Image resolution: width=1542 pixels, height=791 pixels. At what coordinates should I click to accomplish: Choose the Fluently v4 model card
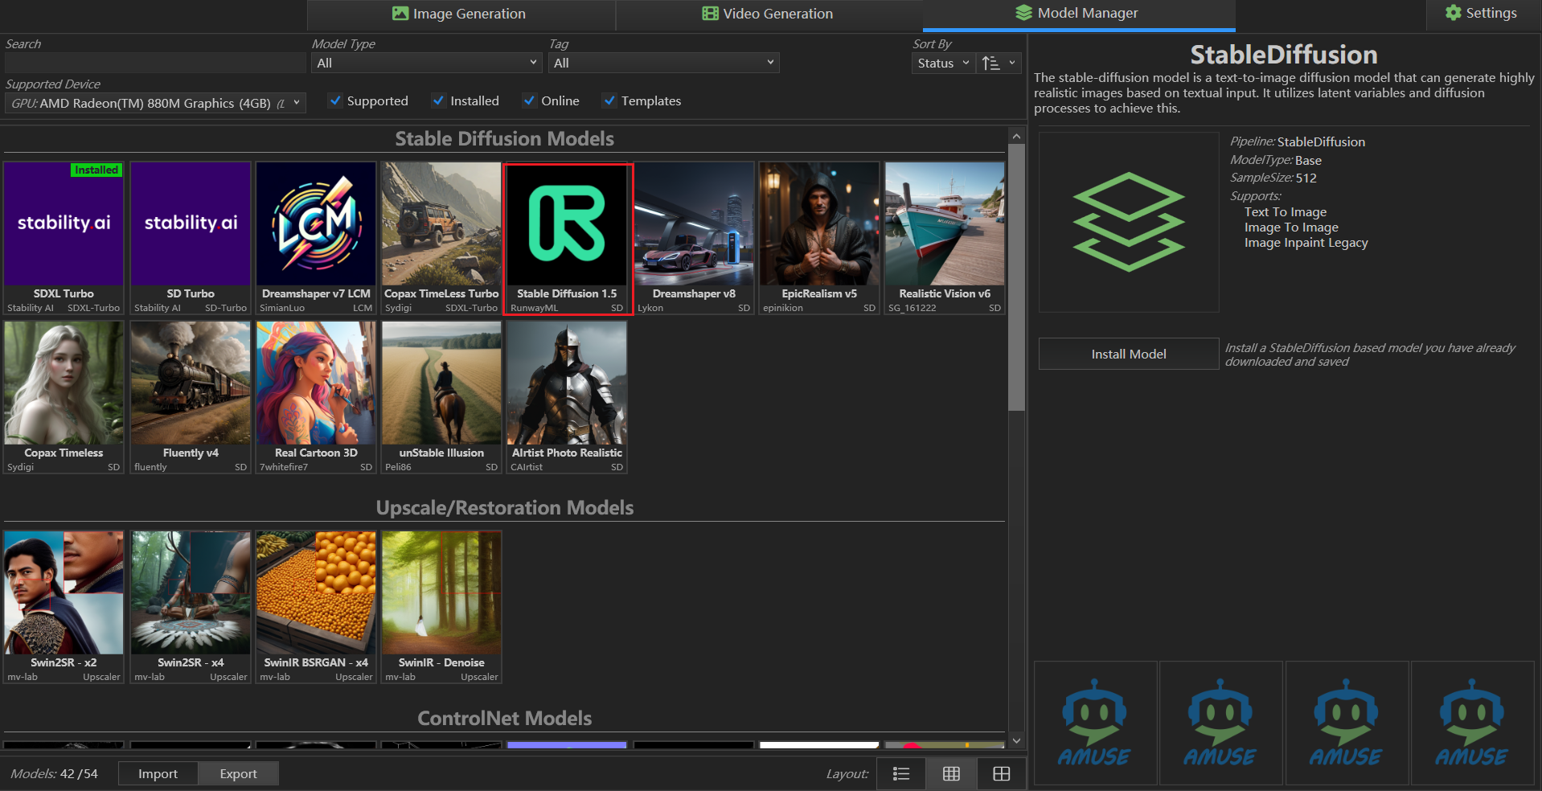(x=191, y=397)
